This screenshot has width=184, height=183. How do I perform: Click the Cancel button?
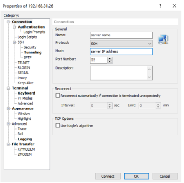[x=165, y=176]
